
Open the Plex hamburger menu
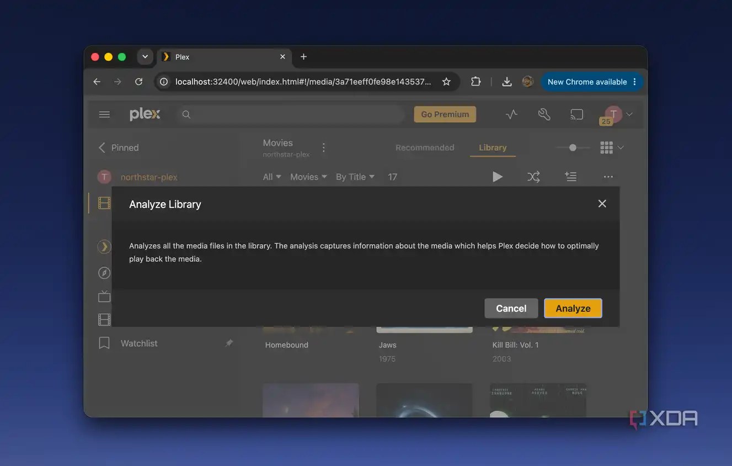104,114
